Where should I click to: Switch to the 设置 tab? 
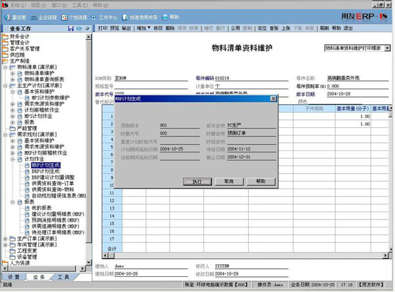tap(14, 277)
